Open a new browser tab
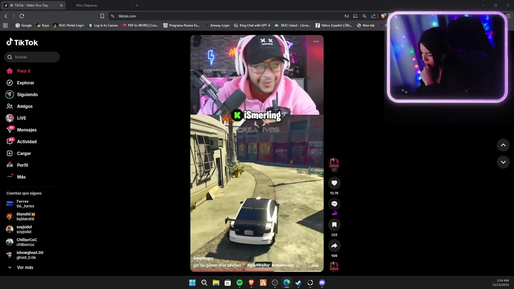Image resolution: width=514 pixels, height=289 pixels. [137, 5]
